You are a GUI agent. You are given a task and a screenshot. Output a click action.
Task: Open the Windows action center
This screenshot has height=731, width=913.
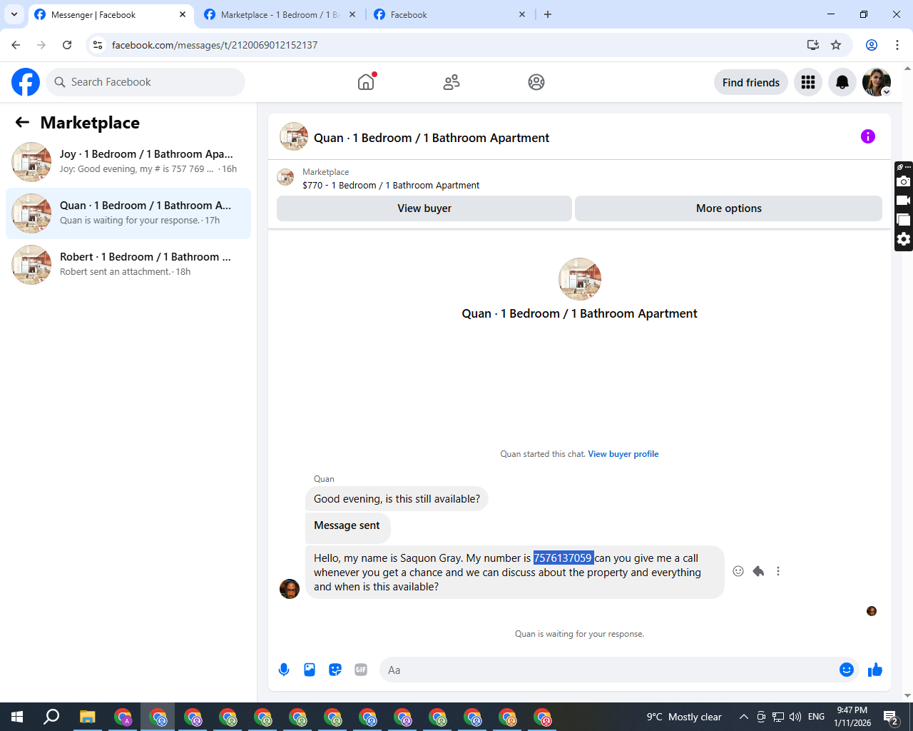[x=891, y=717]
